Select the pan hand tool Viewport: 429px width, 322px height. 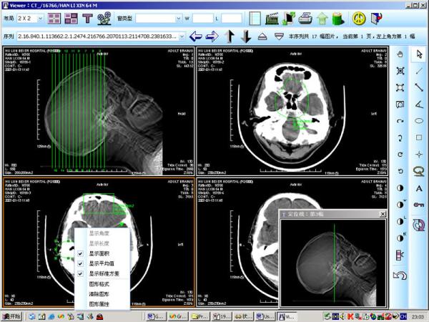(x=400, y=54)
